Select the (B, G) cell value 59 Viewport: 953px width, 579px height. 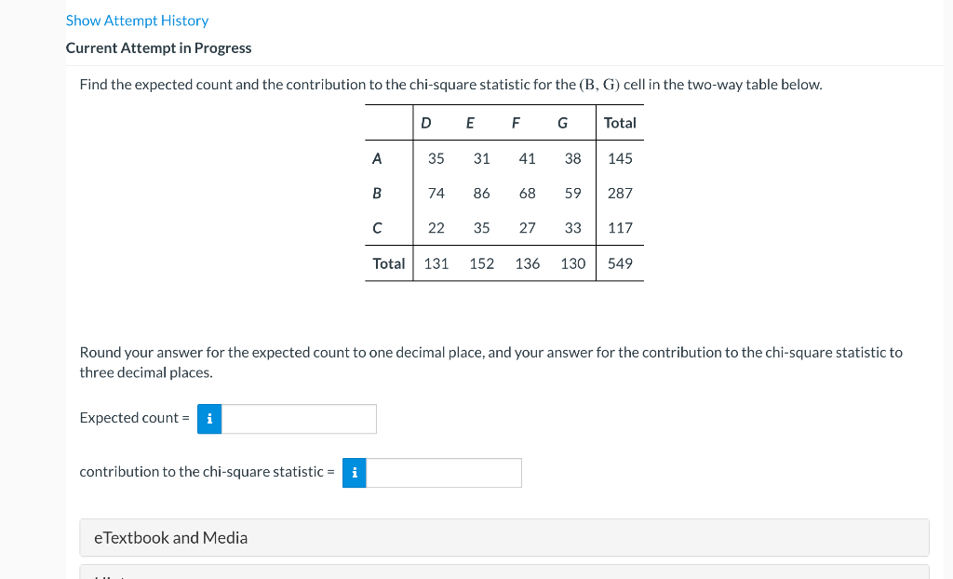572,193
